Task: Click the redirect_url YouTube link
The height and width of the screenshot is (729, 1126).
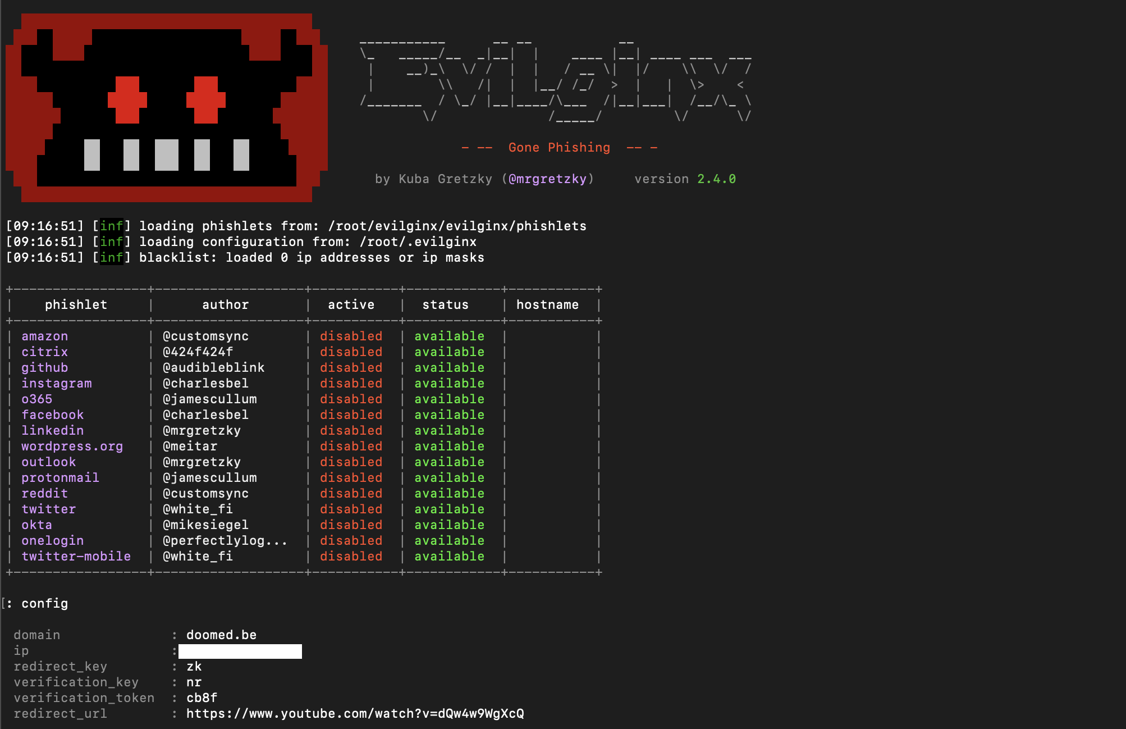Action: pyautogui.click(x=355, y=714)
